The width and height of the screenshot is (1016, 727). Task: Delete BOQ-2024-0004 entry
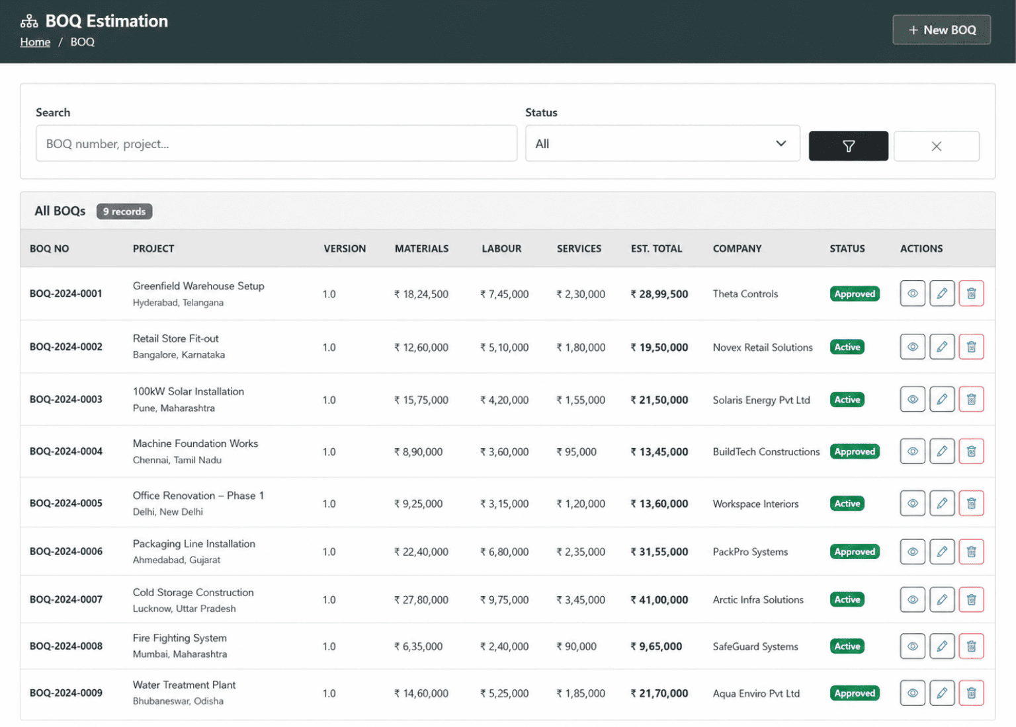(971, 451)
